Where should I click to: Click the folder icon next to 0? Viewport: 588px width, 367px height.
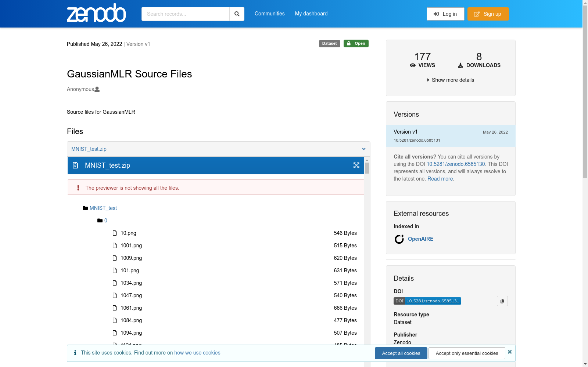100,221
